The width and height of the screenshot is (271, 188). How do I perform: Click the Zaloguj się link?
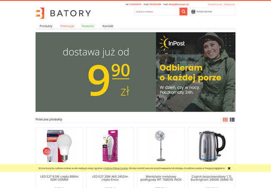tap(229, 4)
